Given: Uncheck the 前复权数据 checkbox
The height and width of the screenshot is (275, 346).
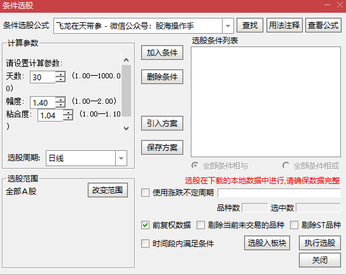Looking at the screenshot, I should pyautogui.click(x=145, y=225).
